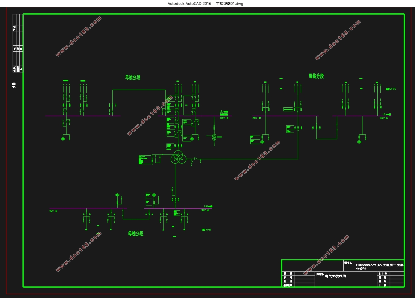Select the main three-winding transformer symbol
Viewport: 415px width, 298px height.
pos(178,158)
